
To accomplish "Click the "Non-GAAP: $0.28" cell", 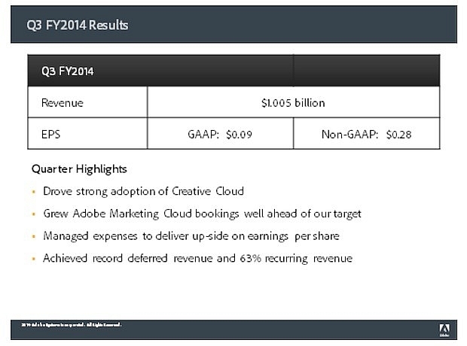I will pyautogui.click(x=367, y=136).
